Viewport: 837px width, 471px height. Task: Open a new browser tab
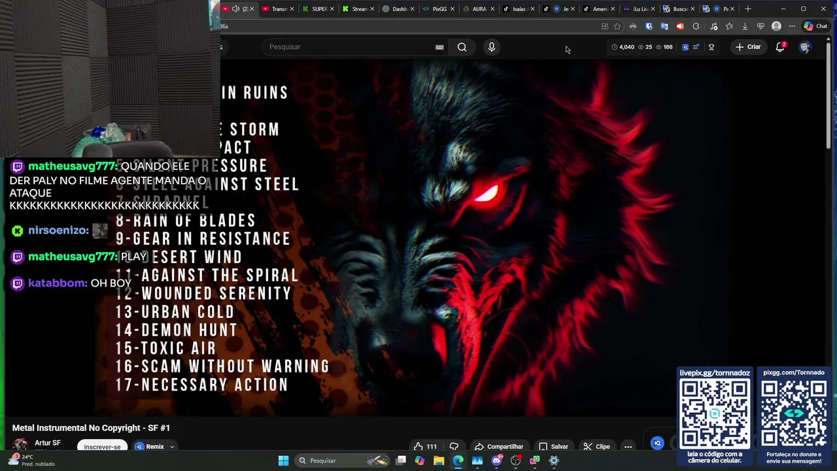pyautogui.click(x=748, y=9)
